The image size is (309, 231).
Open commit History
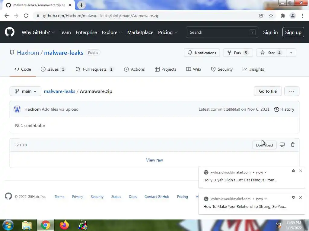(284, 109)
